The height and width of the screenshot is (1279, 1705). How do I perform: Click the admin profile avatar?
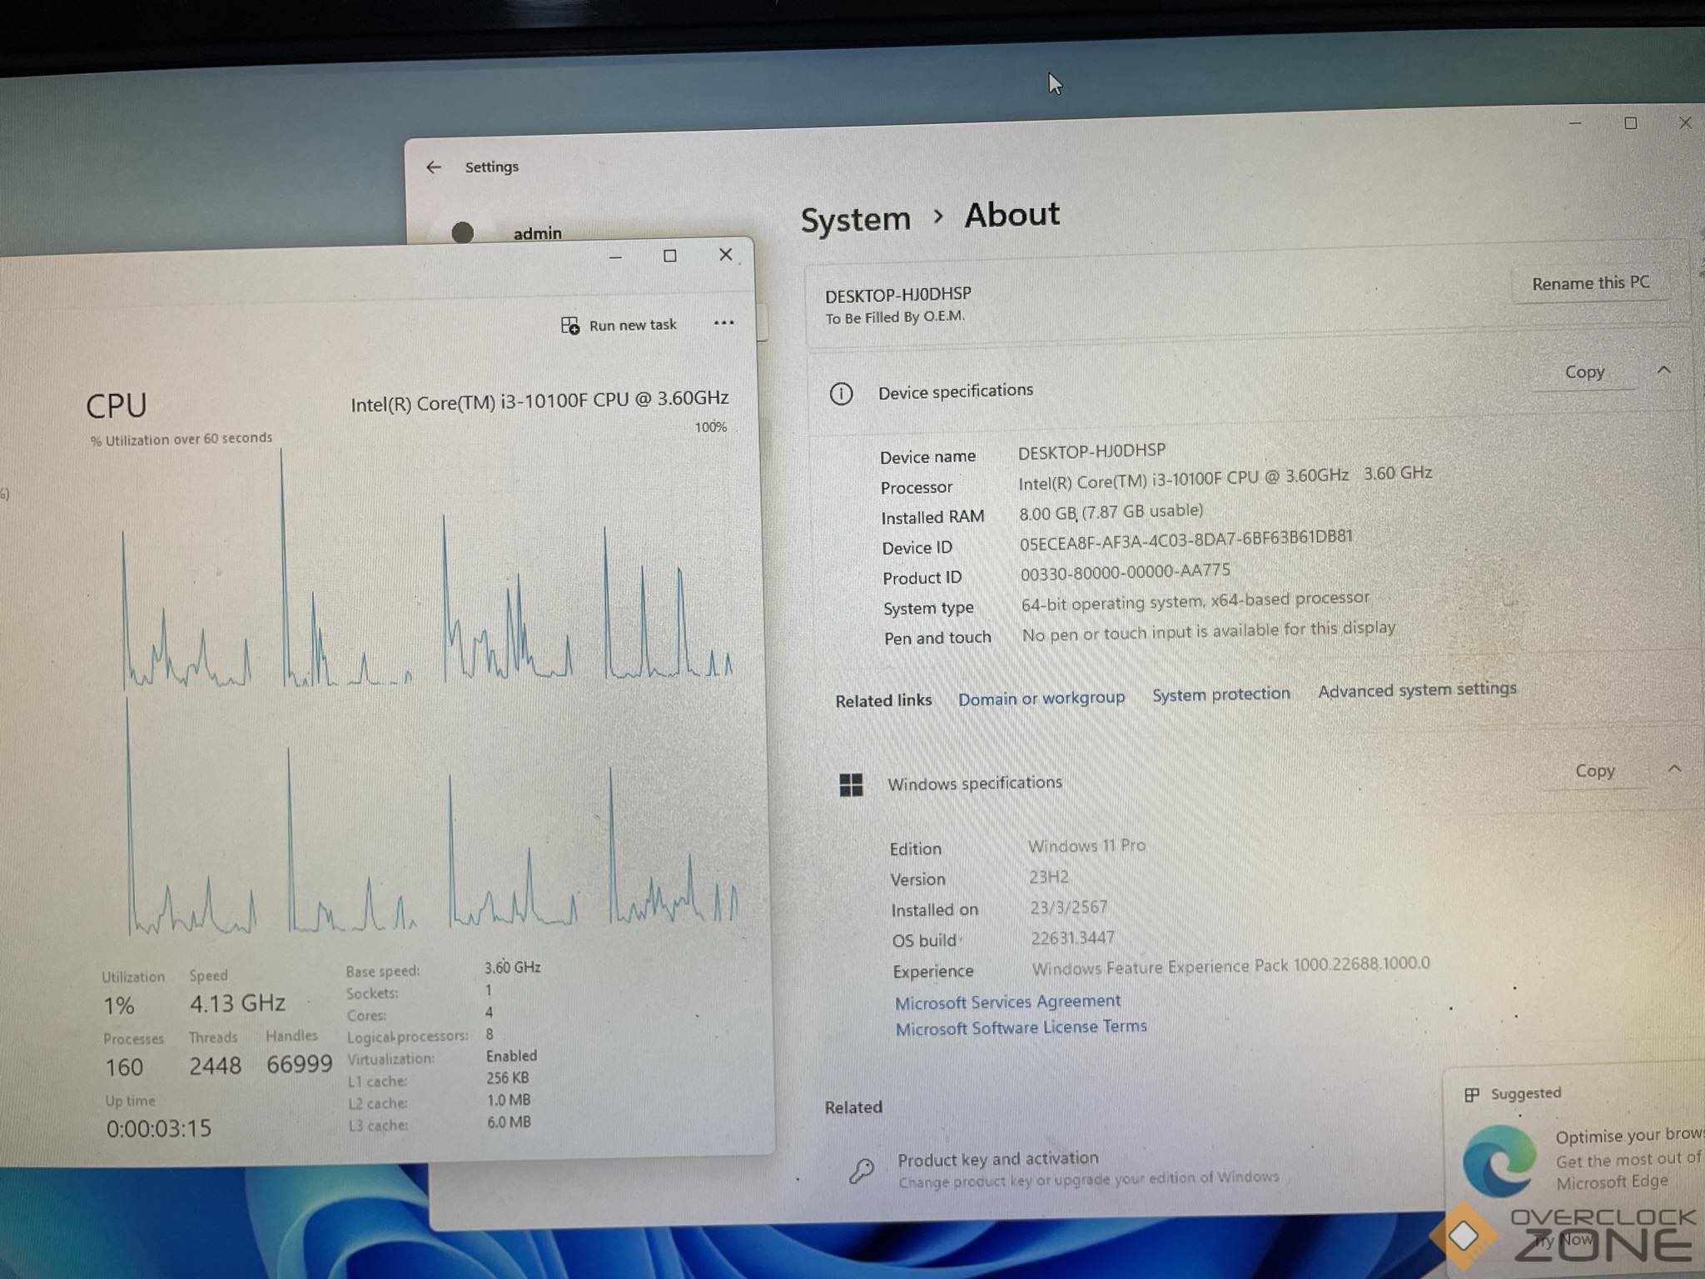click(x=463, y=232)
